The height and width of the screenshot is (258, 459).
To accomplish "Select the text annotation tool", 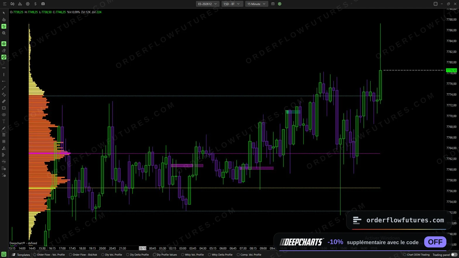I will click(4, 121).
